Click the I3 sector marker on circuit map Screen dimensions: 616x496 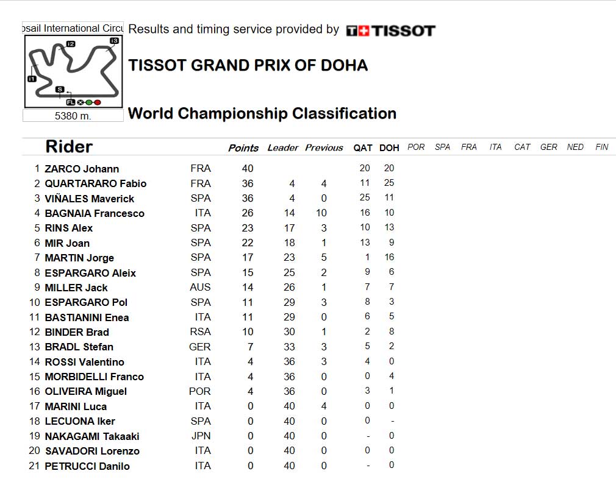(114, 41)
